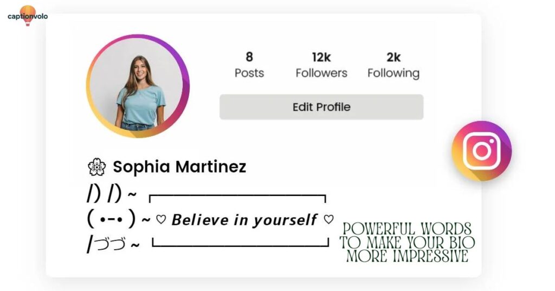Click the captionvolo brand name text
555x291 pixels.
tap(28, 16)
